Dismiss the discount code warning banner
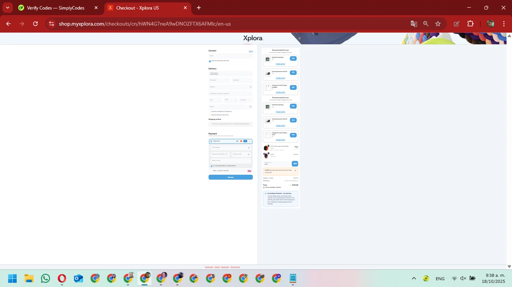Viewport: 512px width, 287px height. coord(295,171)
